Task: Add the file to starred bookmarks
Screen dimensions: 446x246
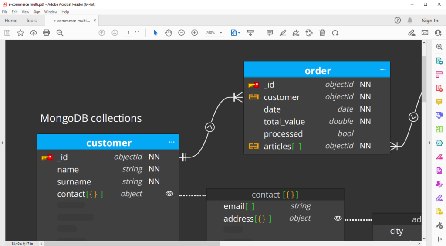Action: (20, 33)
